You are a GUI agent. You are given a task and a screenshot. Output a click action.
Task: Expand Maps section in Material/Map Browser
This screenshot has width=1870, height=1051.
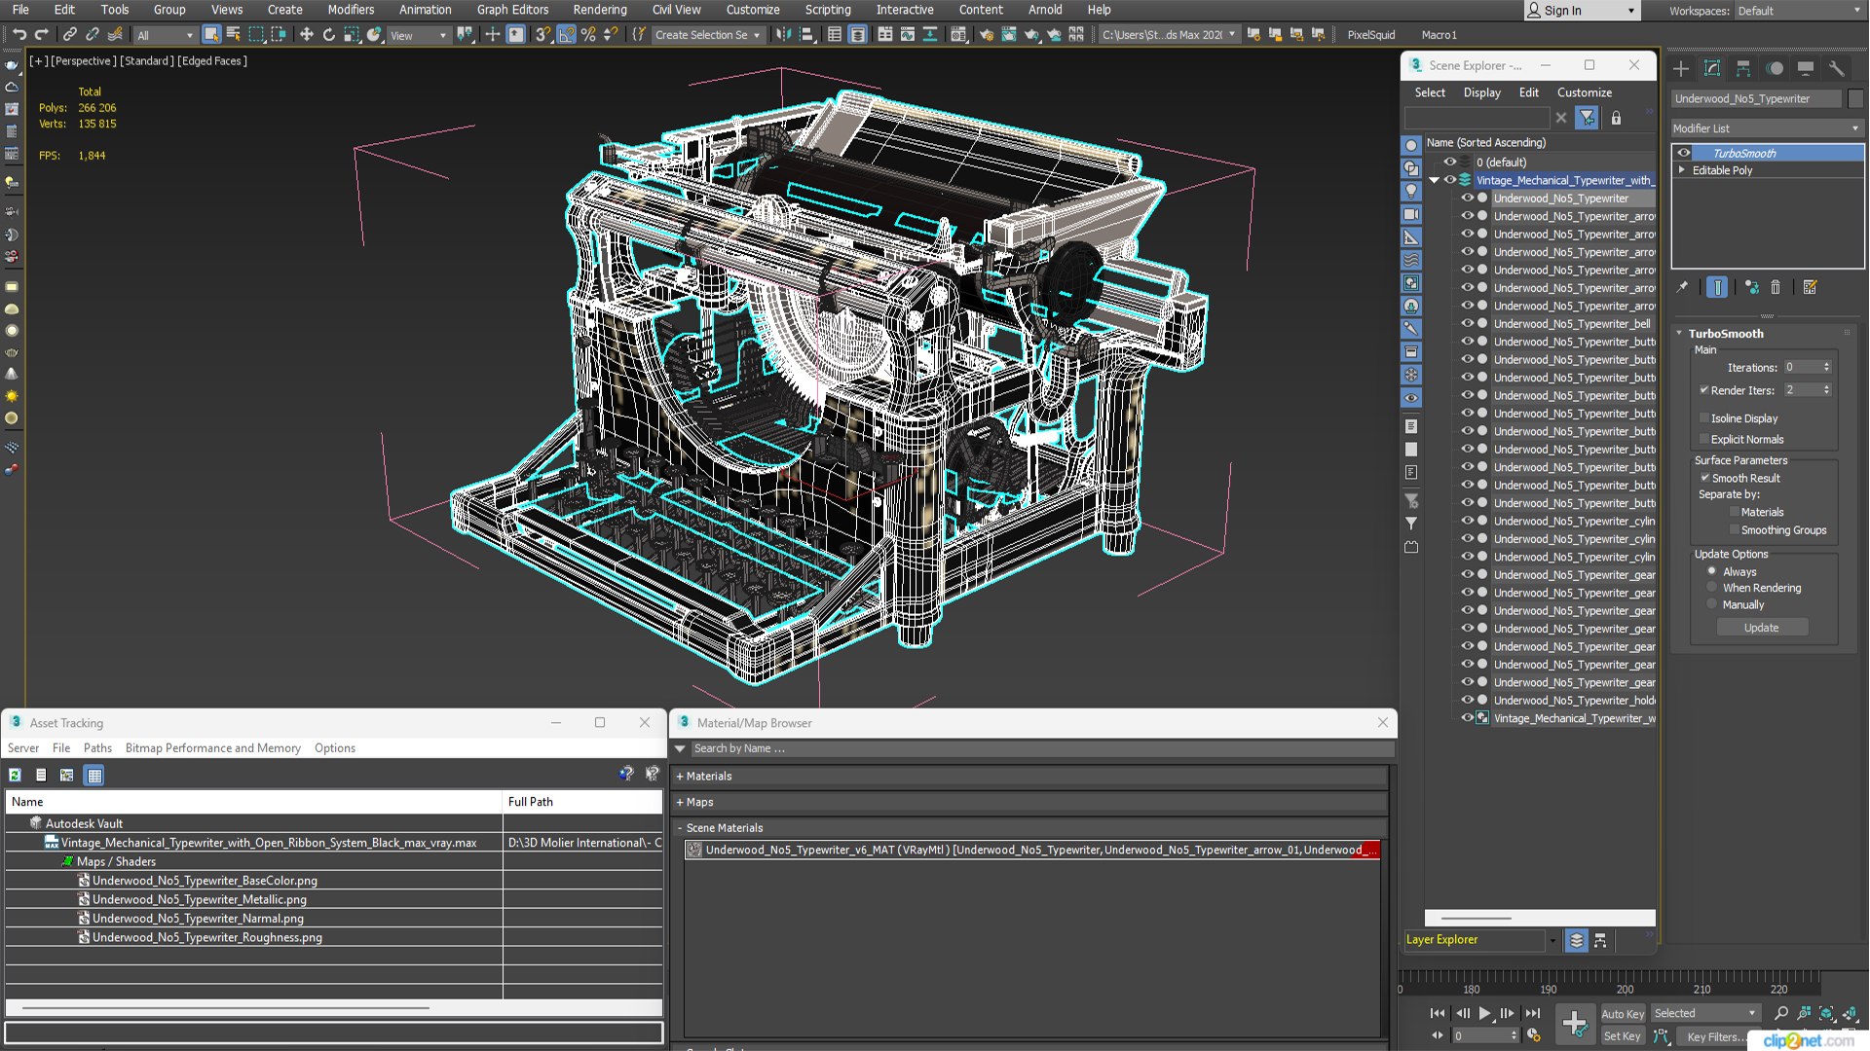(680, 803)
